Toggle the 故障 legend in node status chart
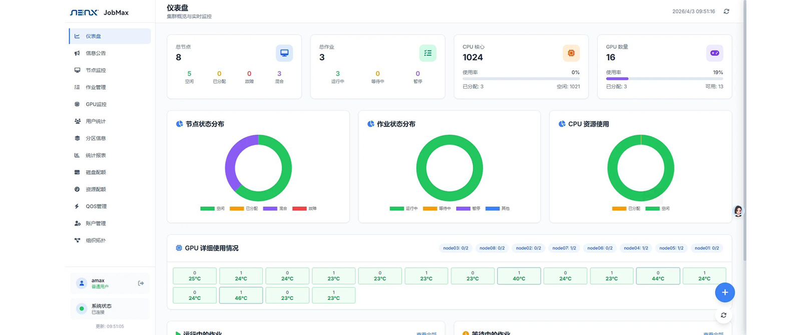This screenshot has height=335, width=811. coord(304,208)
